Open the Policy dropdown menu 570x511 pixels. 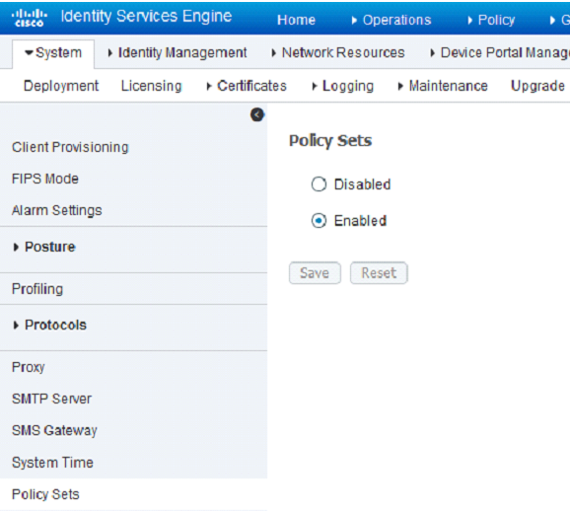tap(491, 20)
